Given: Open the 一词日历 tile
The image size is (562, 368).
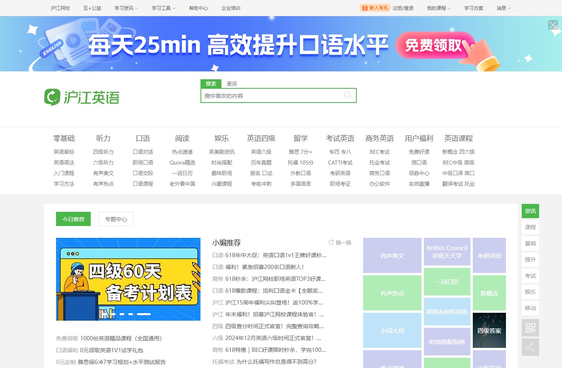Looking at the screenshot, I should click(x=447, y=282).
